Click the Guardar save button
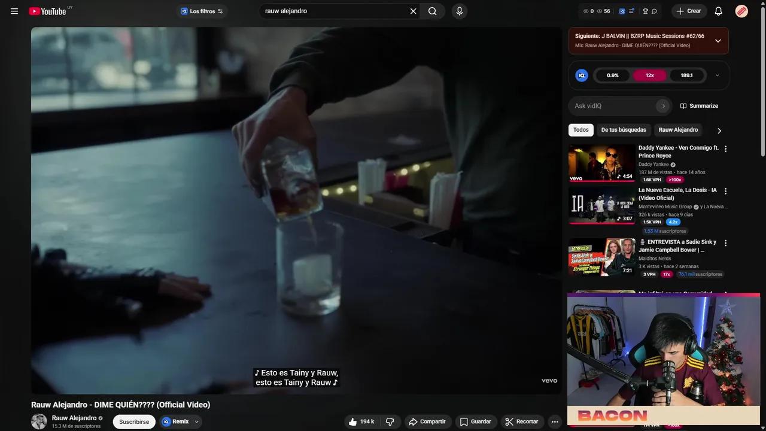The width and height of the screenshot is (766, 431). (476, 421)
